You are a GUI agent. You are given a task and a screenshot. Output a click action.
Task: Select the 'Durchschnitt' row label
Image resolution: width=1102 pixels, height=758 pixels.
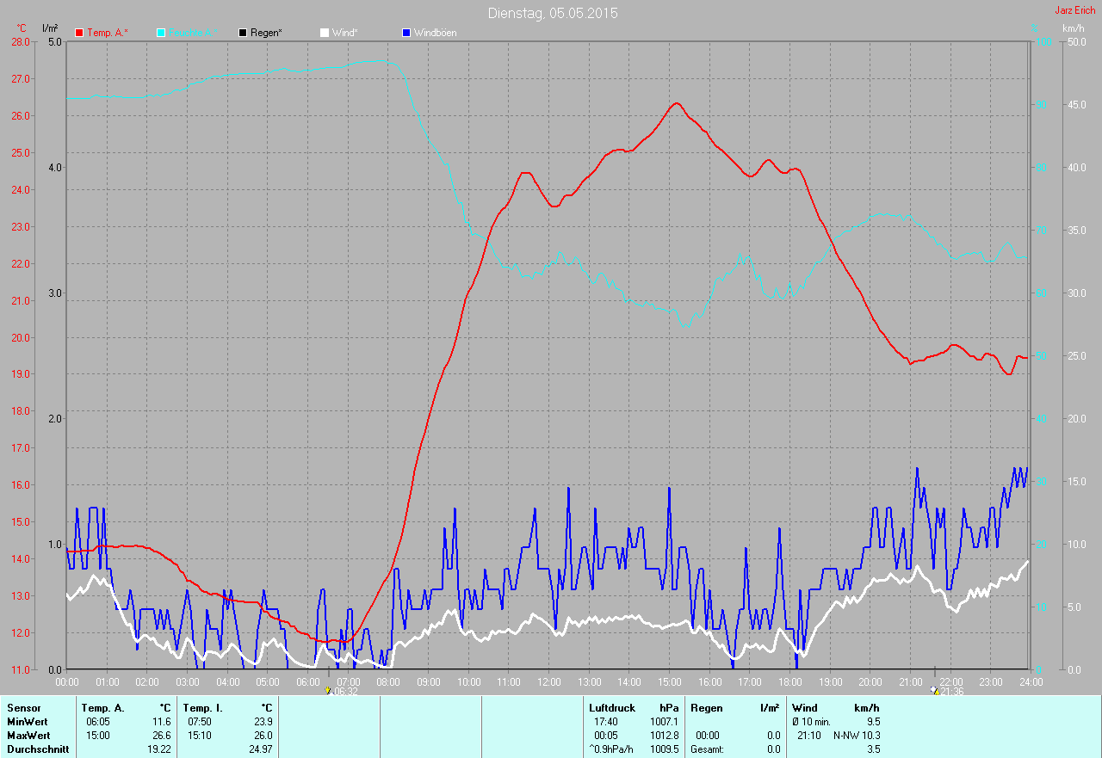tap(38, 749)
